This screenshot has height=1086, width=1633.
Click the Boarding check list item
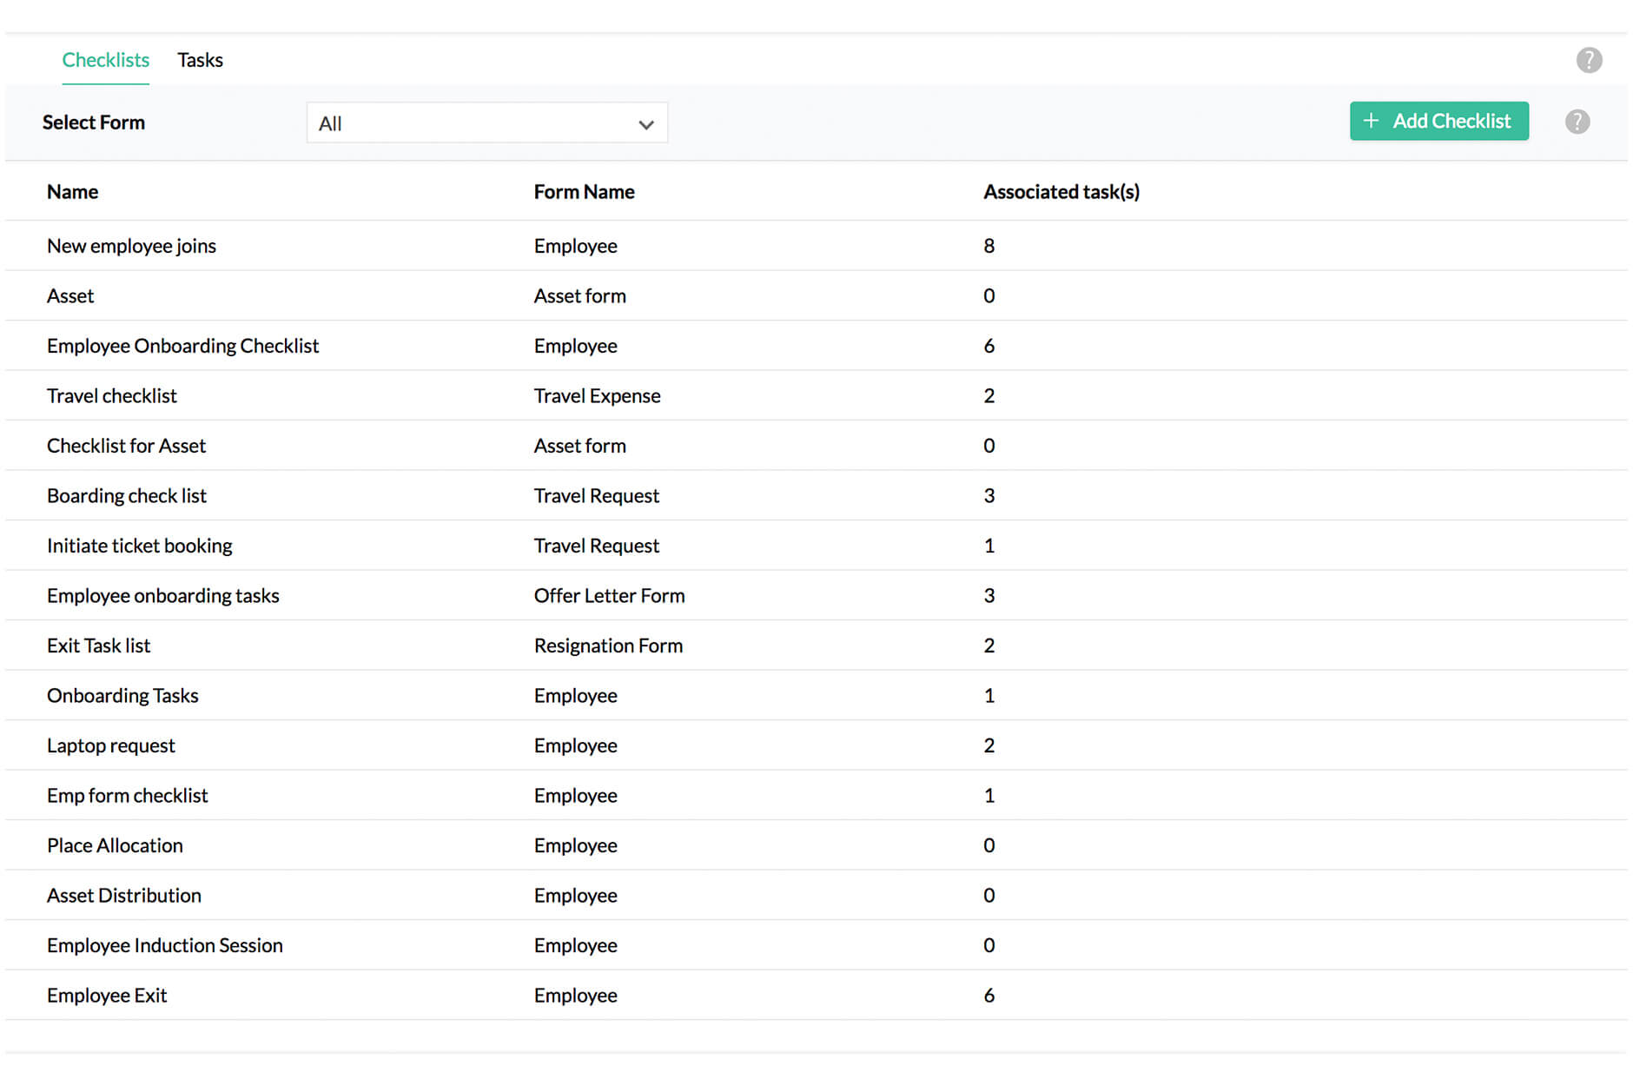126,495
